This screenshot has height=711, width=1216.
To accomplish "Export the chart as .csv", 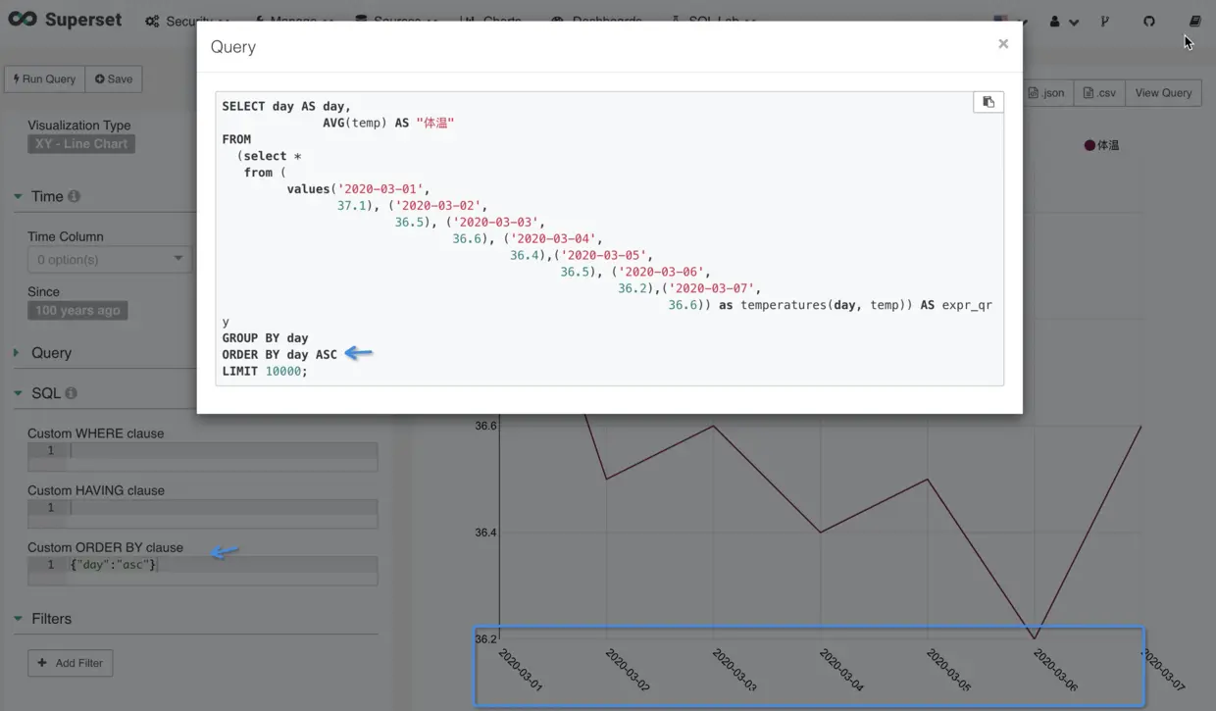I will tap(1099, 93).
